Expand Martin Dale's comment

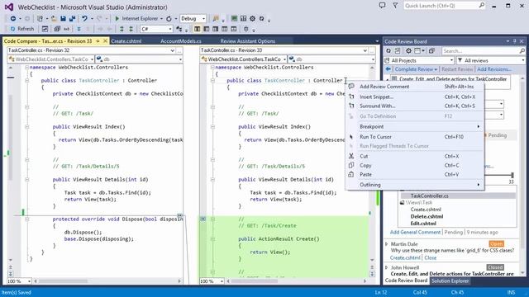pyautogui.click(x=387, y=244)
